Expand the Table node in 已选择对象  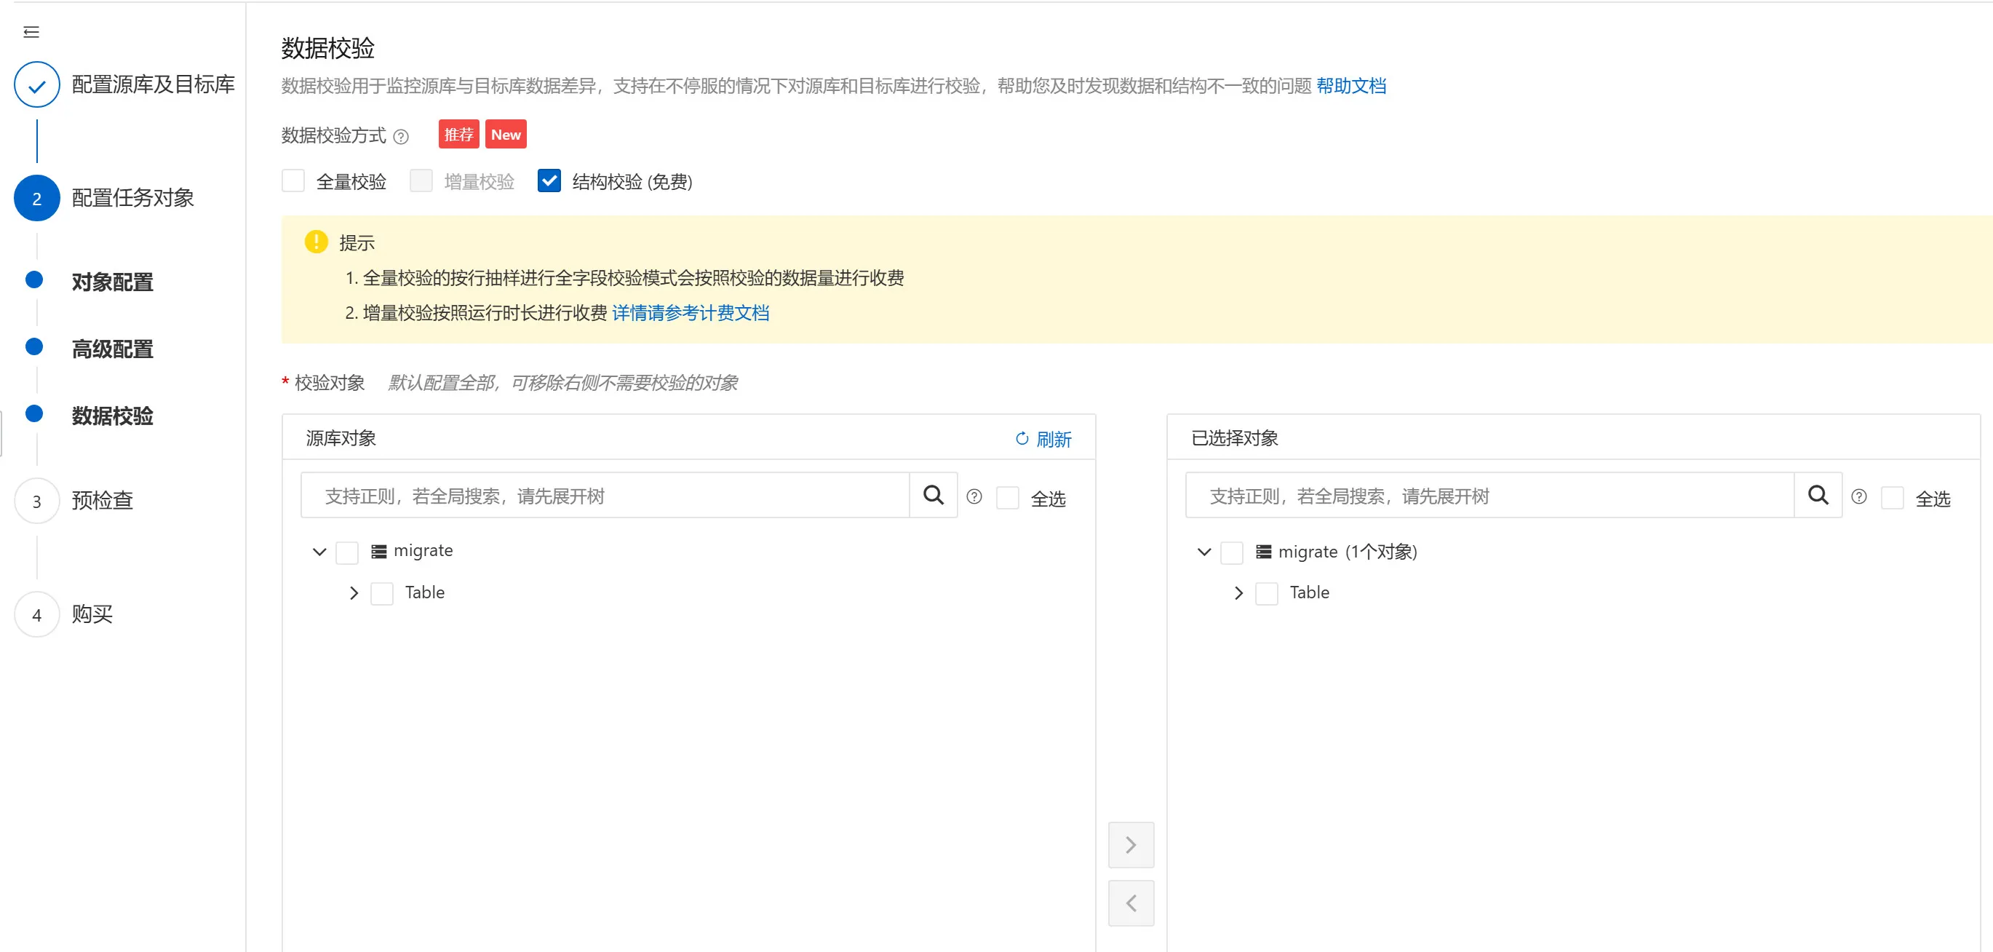[1238, 594]
